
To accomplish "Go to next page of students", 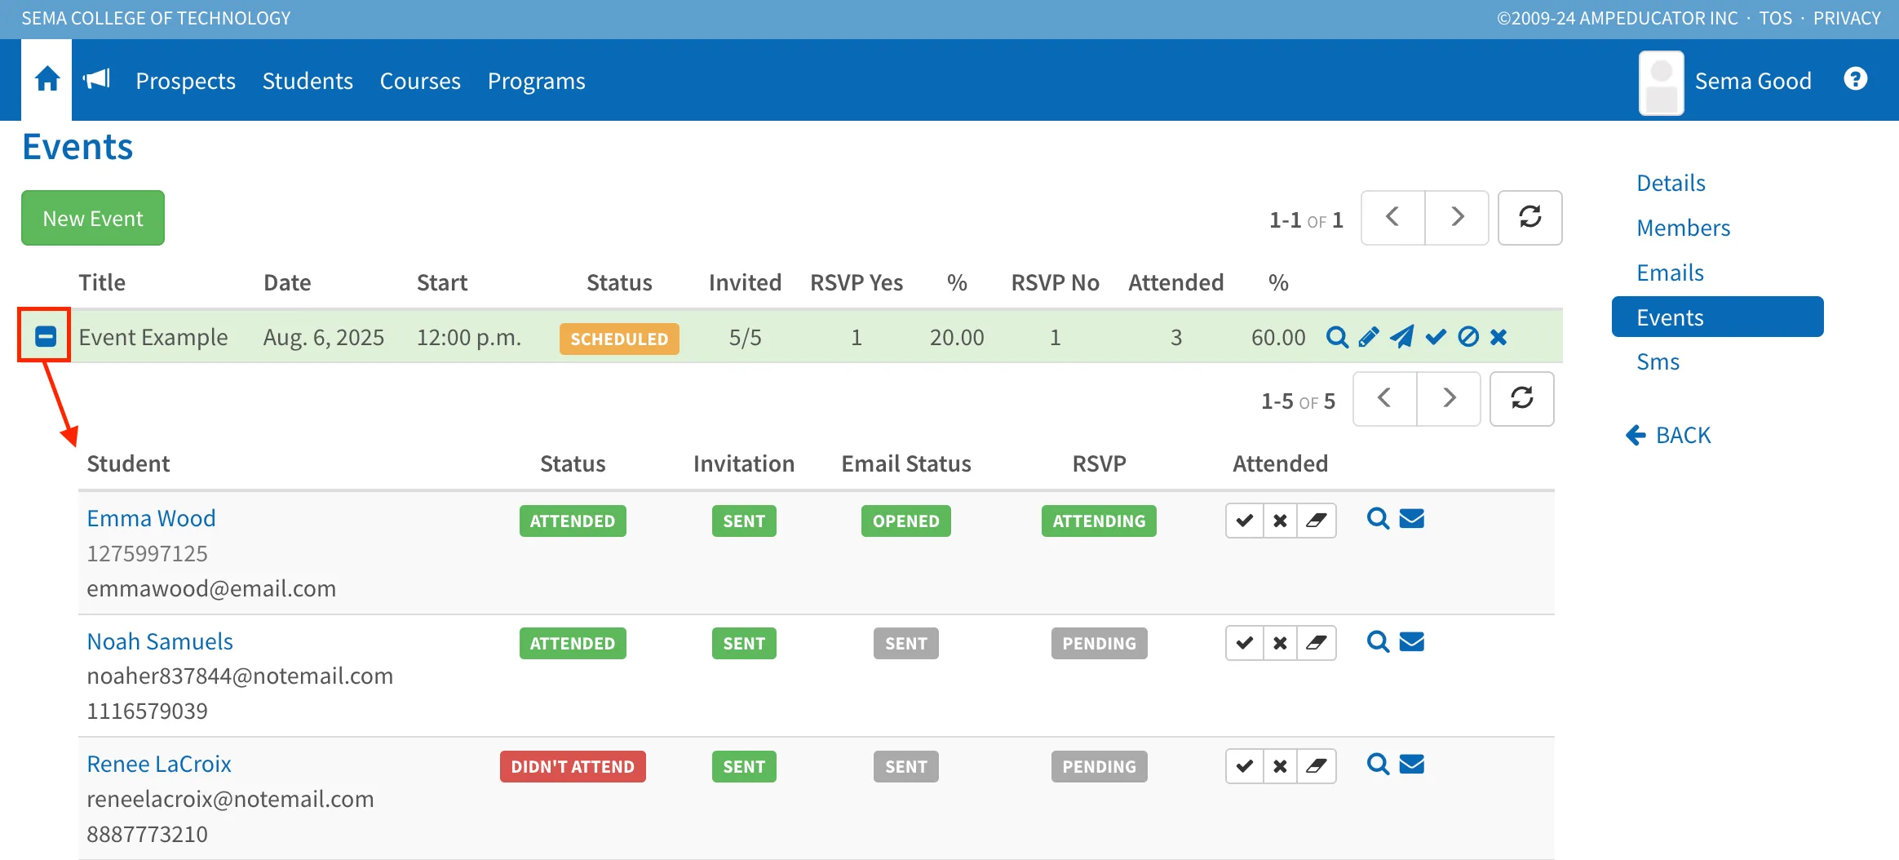I will click(x=1449, y=399).
